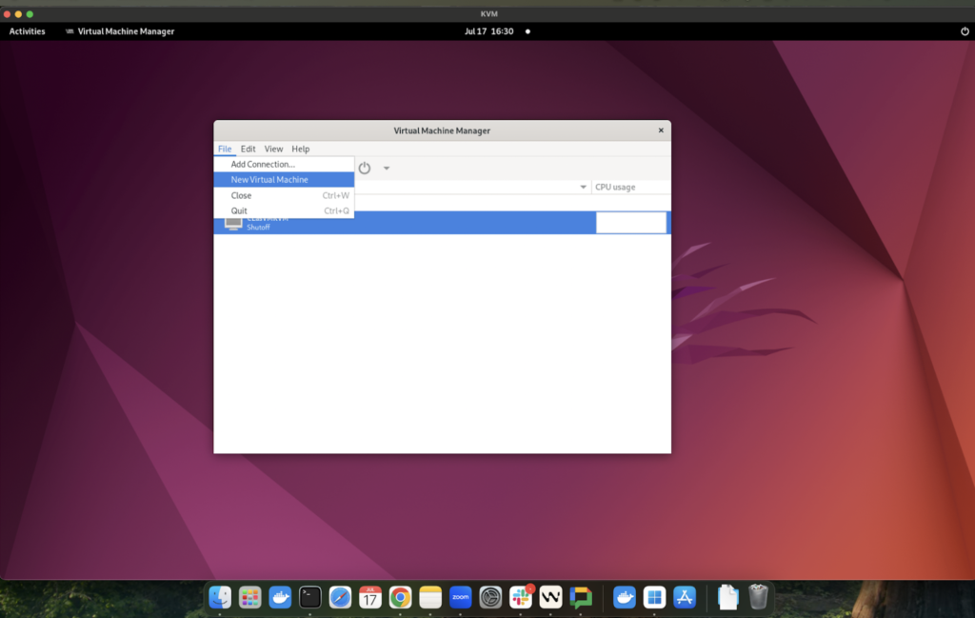Open Notes from the dock
This screenshot has width=975, height=618.
(x=430, y=597)
